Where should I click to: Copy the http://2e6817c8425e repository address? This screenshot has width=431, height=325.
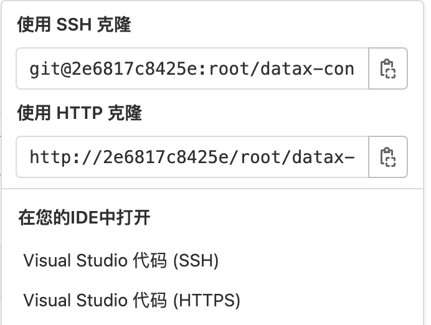click(x=388, y=156)
